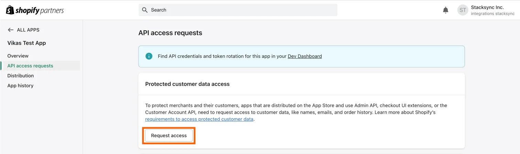Viewport: 520px width, 154px height.
Task: Click the ST account avatar
Action: [x=463, y=10]
